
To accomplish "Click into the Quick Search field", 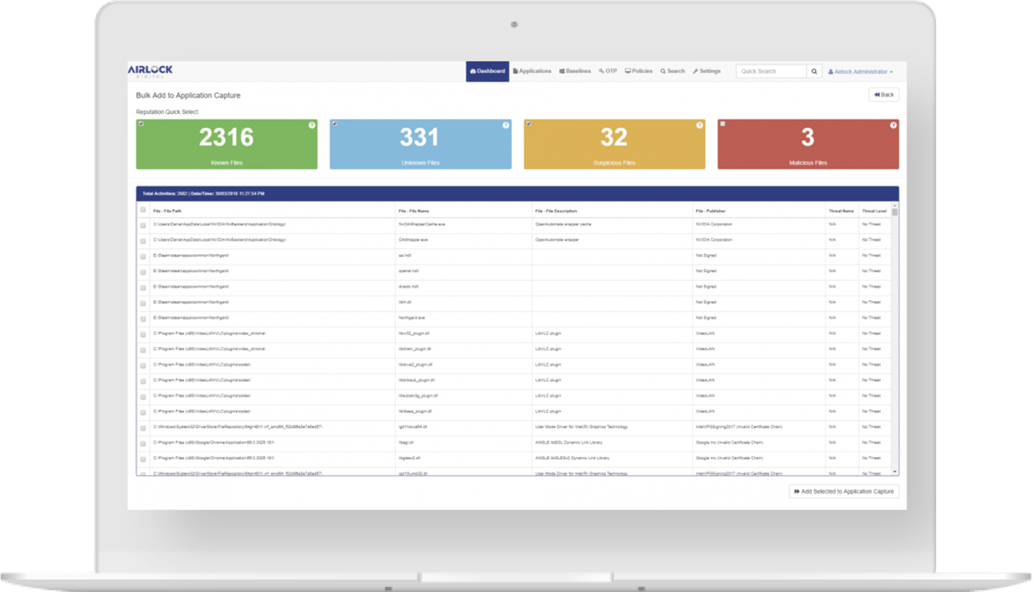I will click(x=771, y=71).
